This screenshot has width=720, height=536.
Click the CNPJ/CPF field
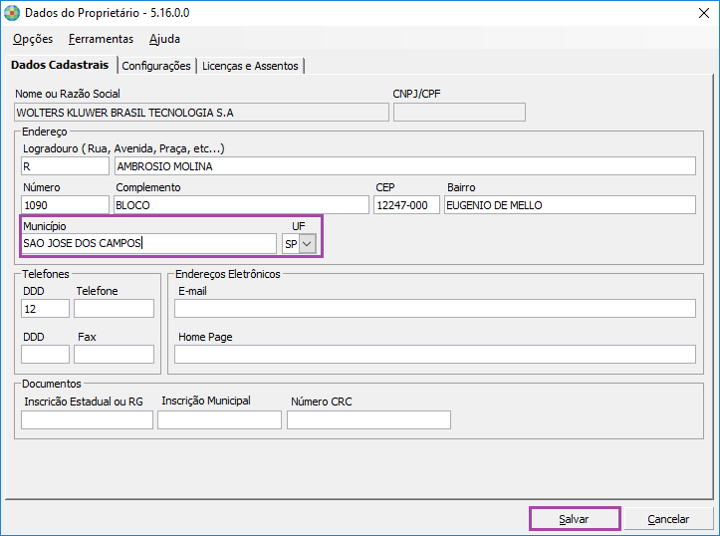point(459,113)
